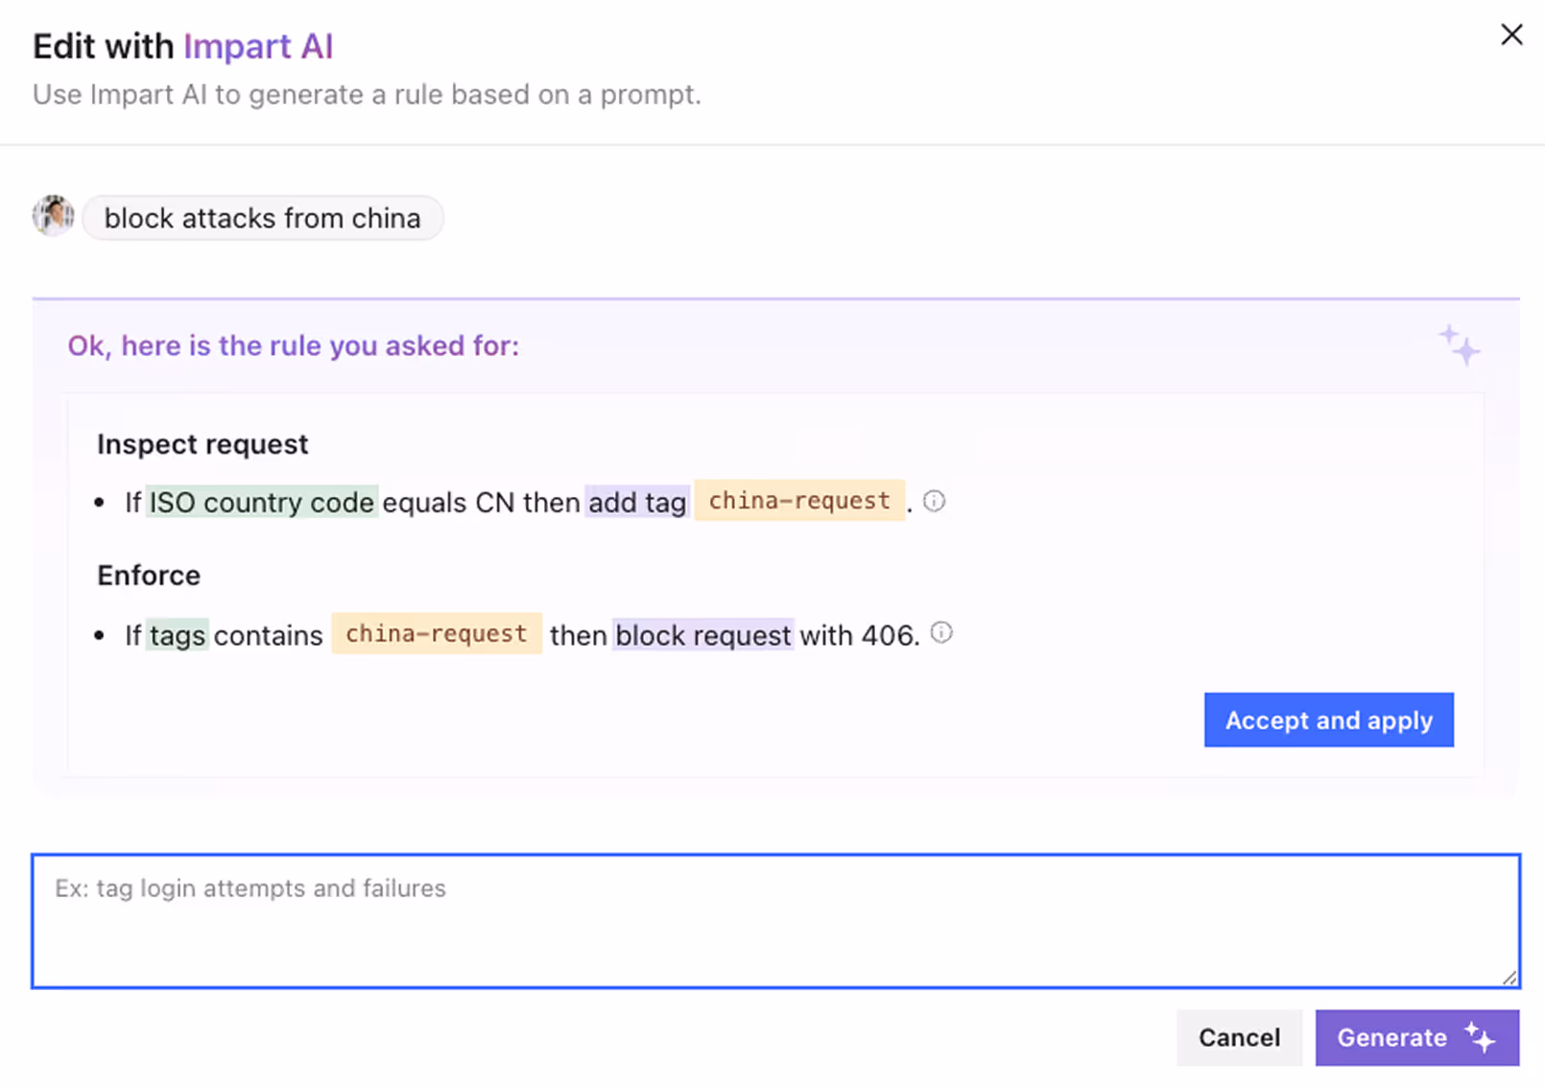The image size is (1545, 1088).
Task: Click Accept and apply button
Action: [1328, 720]
